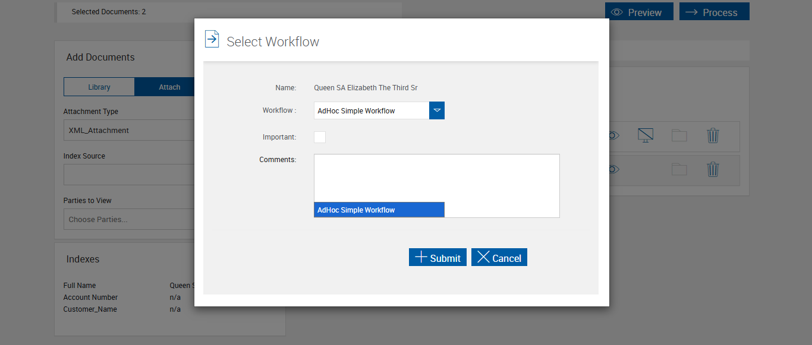Click eye icon in second document row
Viewport: 812px width, 345px height.
[x=613, y=170]
